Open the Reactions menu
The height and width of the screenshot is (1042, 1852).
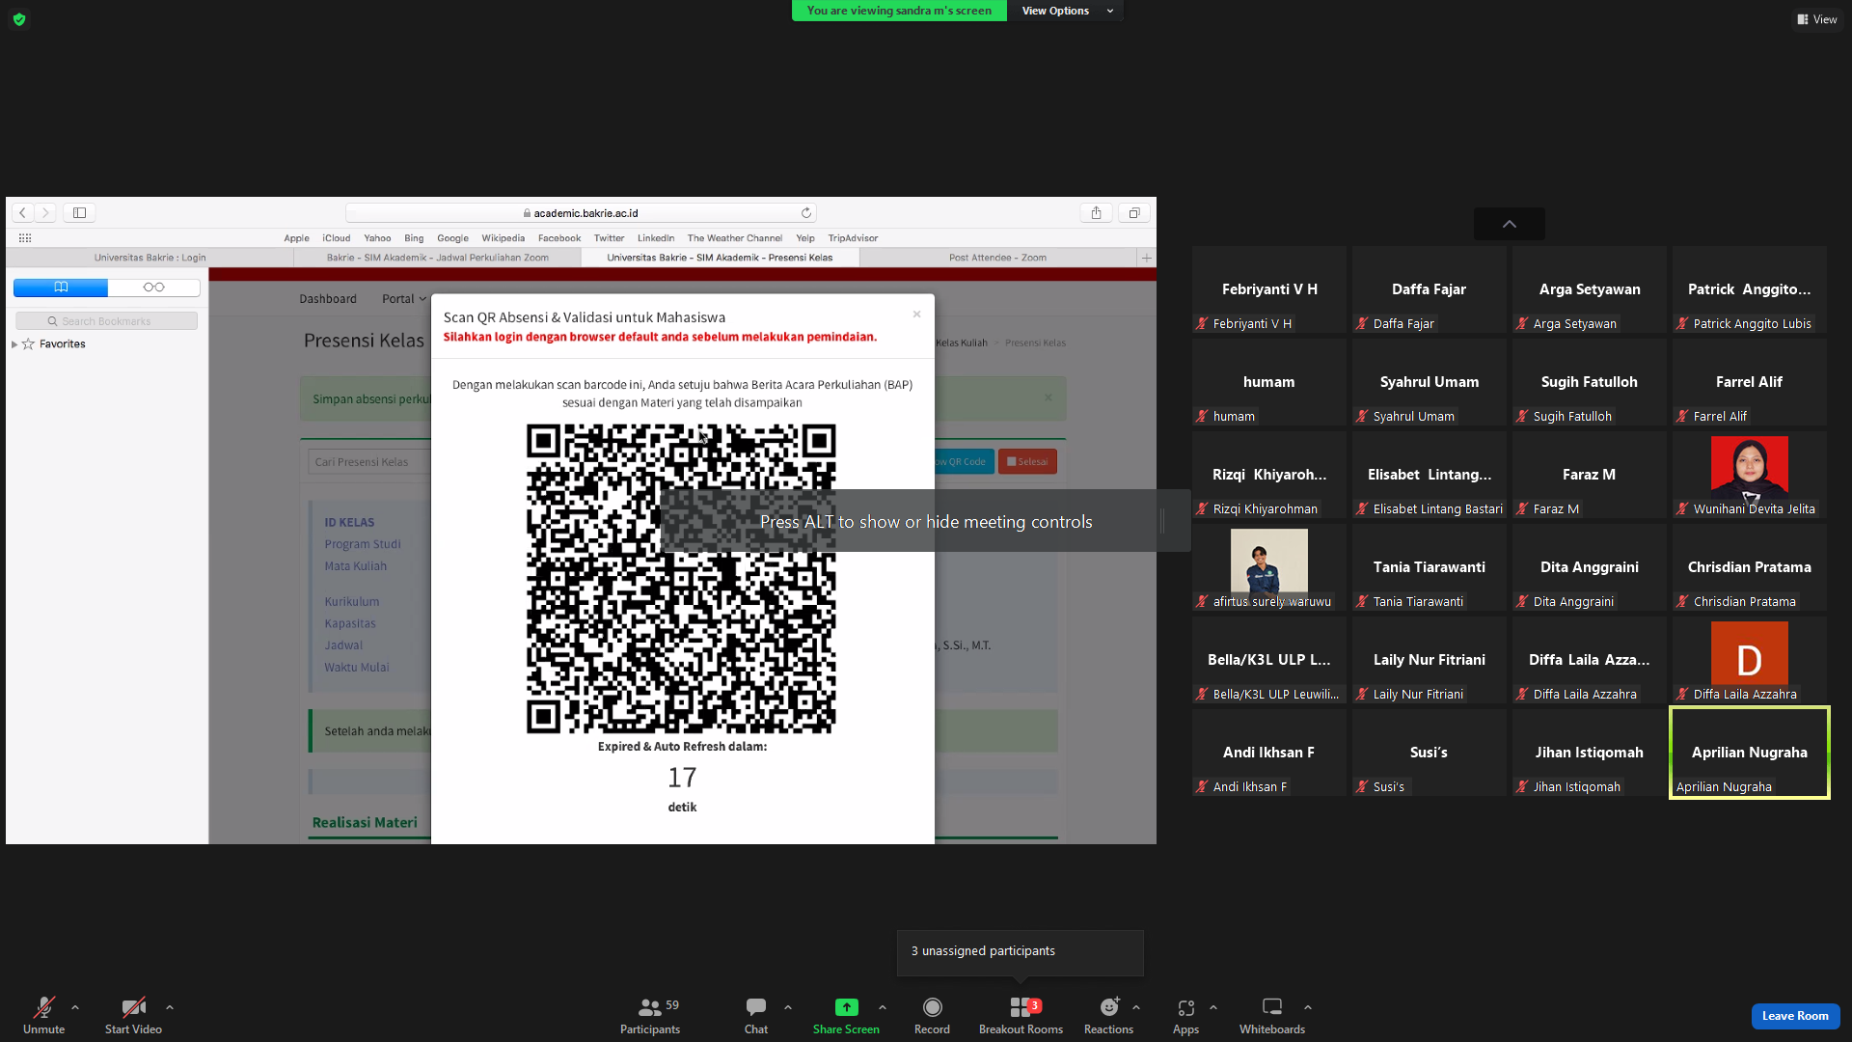point(1108,1014)
